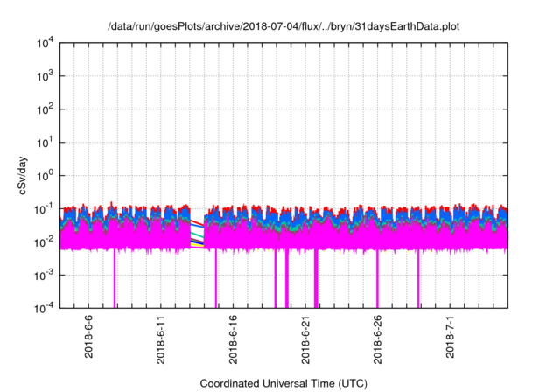Click the 2018-6-11 date tick label
The image size is (560, 392).
[x=161, y=339]
